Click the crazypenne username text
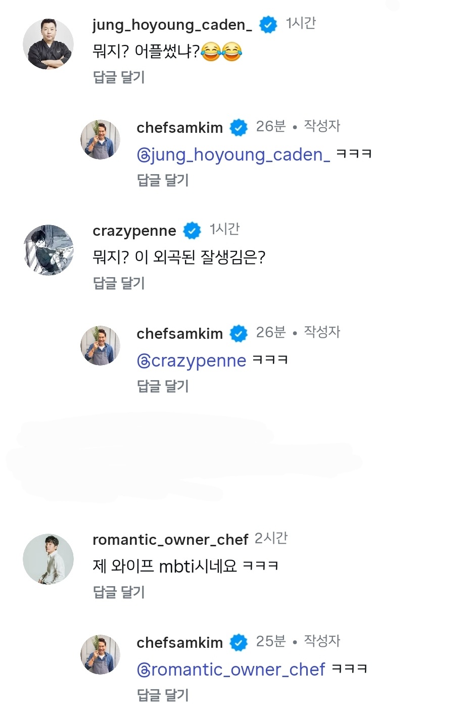Image resolution: width=469 pixels, height=720 pixels. 134,231
